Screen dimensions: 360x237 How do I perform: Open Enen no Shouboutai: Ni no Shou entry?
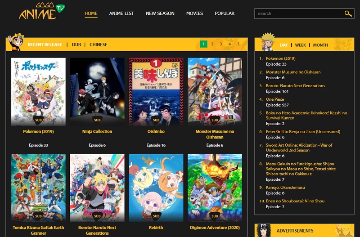[x=295, y=201]
